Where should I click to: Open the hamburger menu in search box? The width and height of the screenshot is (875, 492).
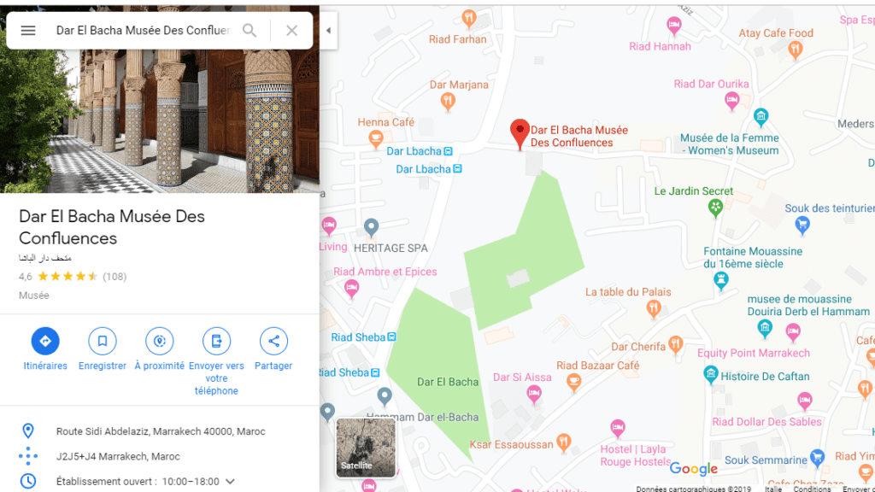[28, 31]
